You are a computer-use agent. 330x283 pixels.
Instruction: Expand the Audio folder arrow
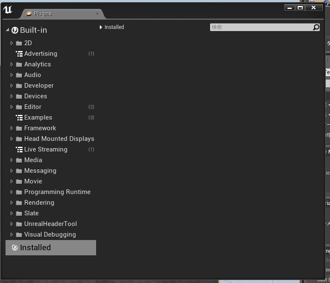pyautogui.click(x=11, y=75)
